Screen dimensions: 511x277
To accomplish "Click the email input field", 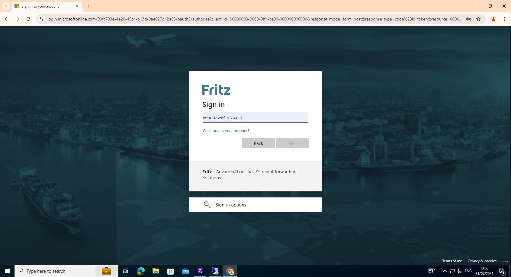I will tap(256, 117).
